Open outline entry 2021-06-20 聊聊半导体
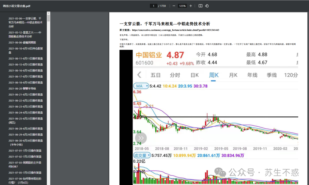The width and height of the screenshot is (309, 185). point(22,88)
